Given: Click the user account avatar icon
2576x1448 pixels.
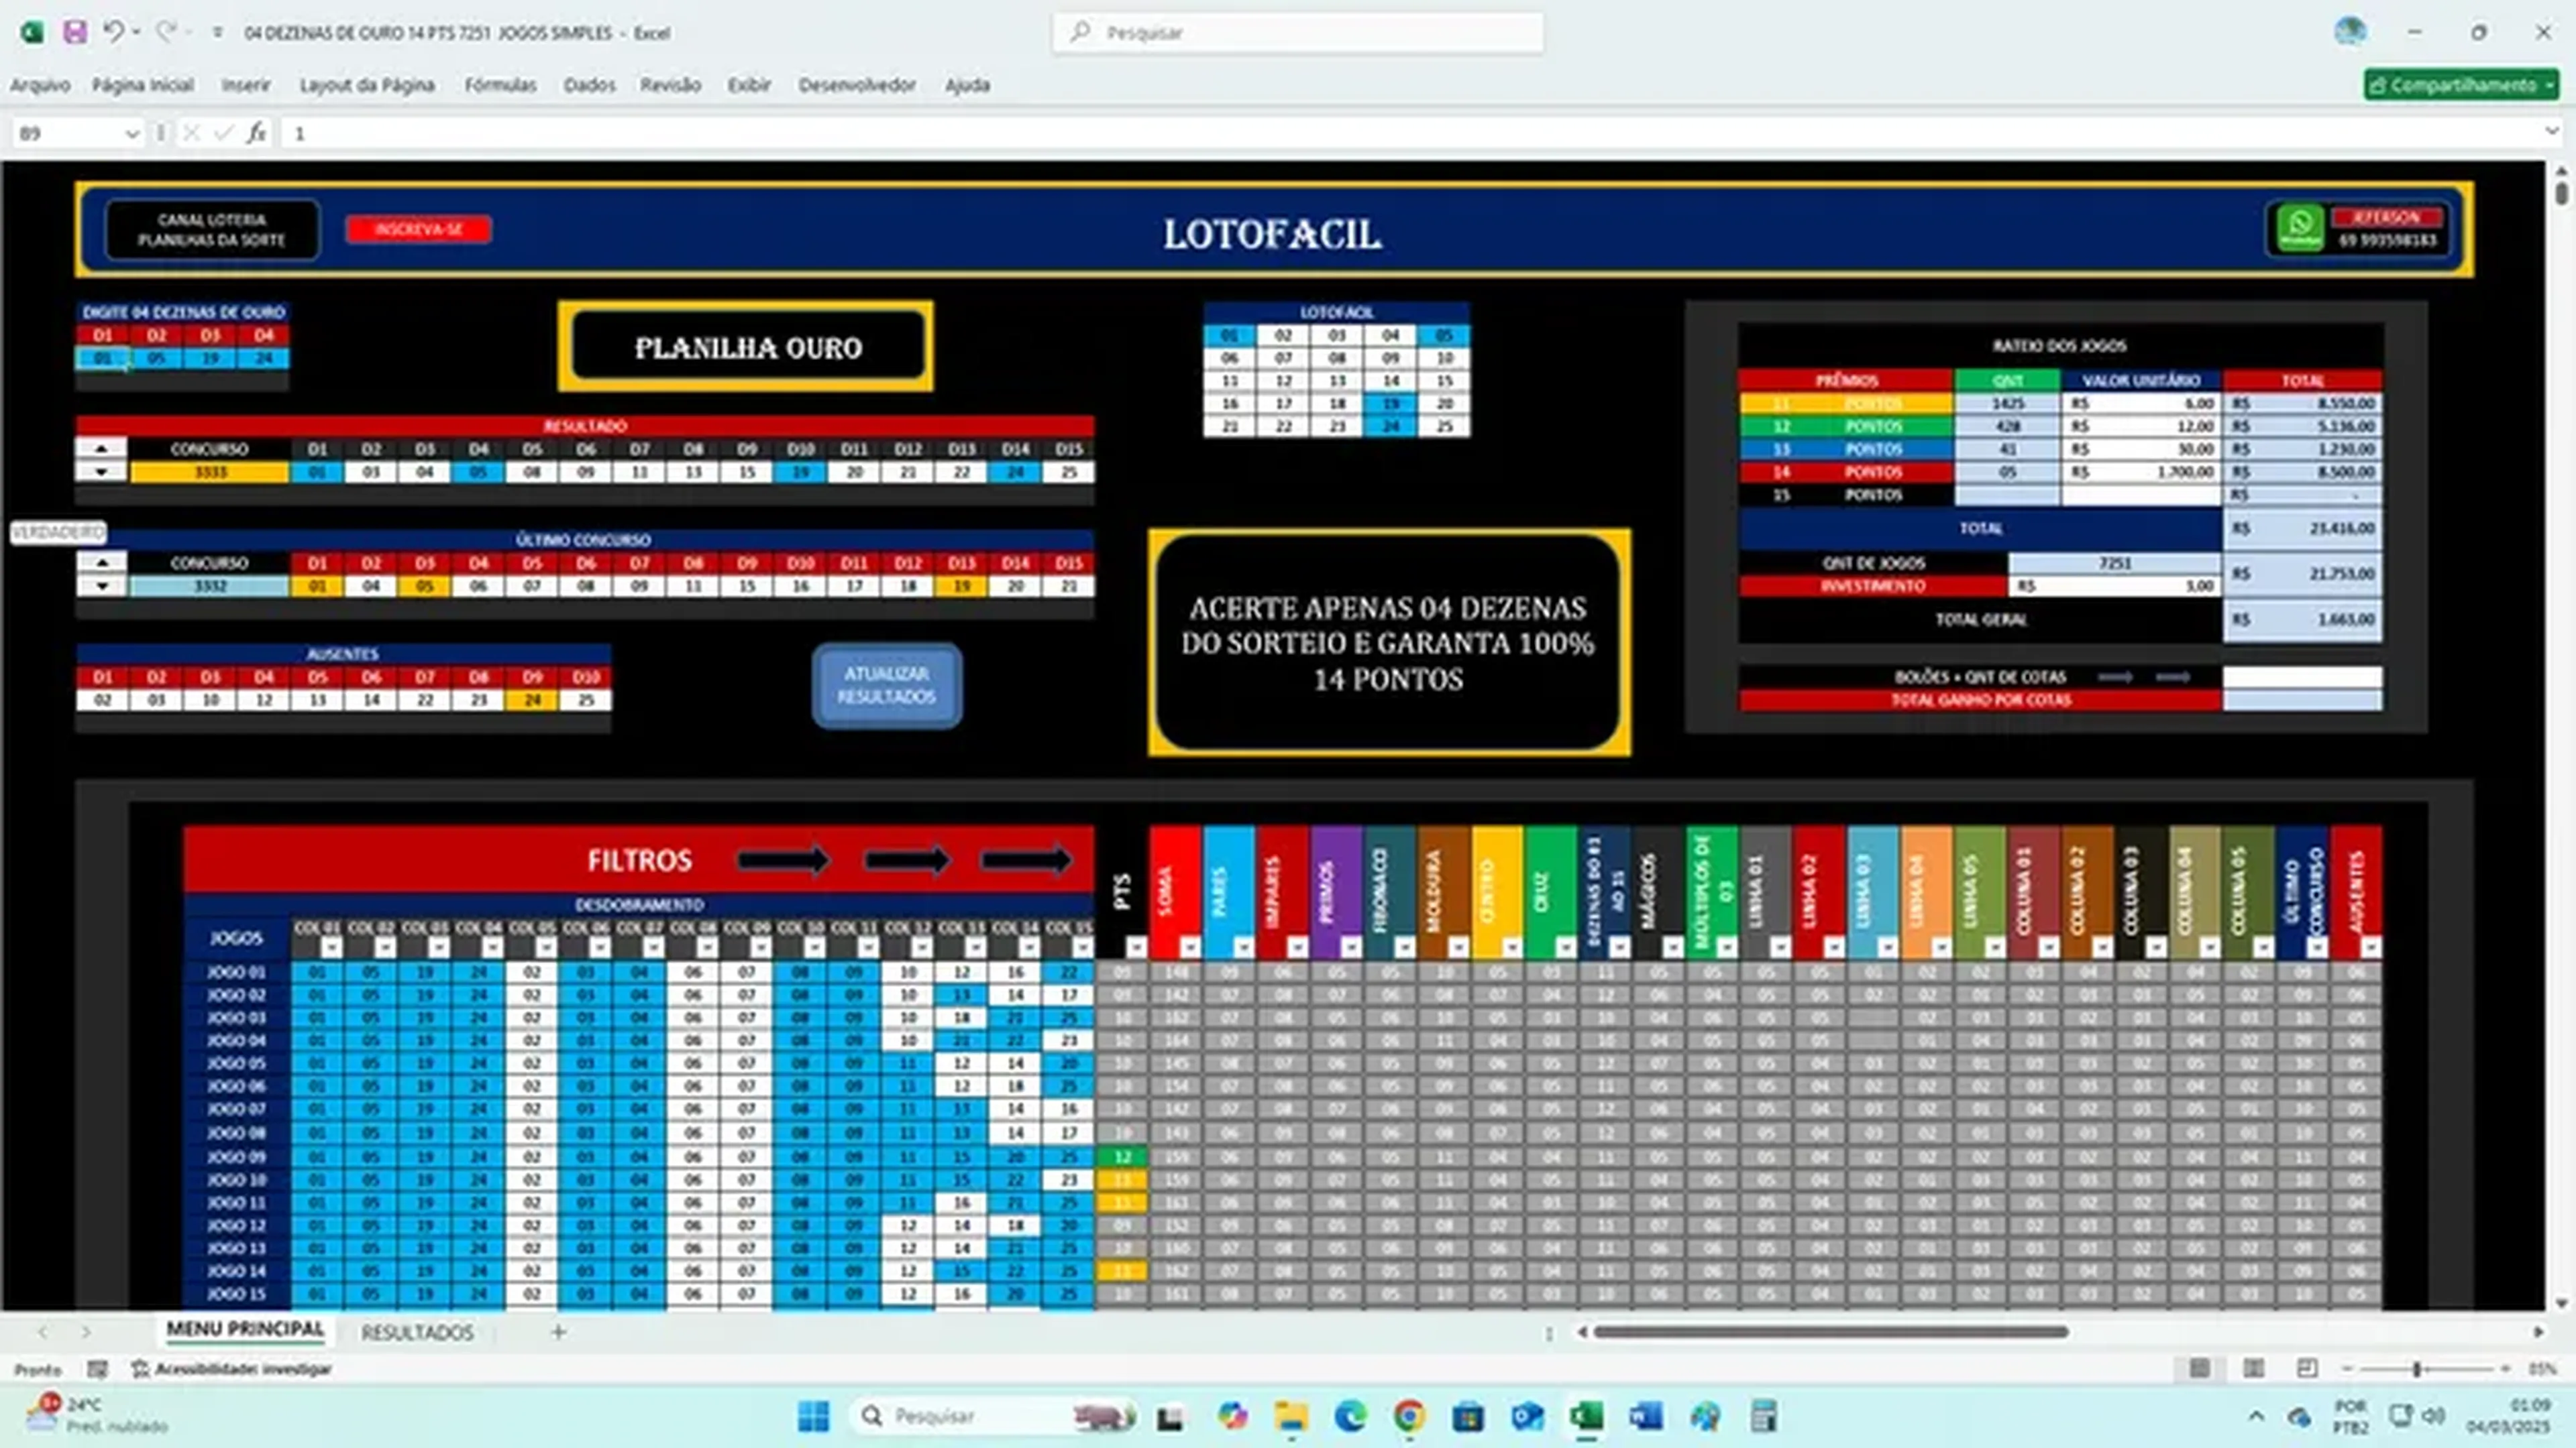Looking at the screenshot, I should 2350,32.
